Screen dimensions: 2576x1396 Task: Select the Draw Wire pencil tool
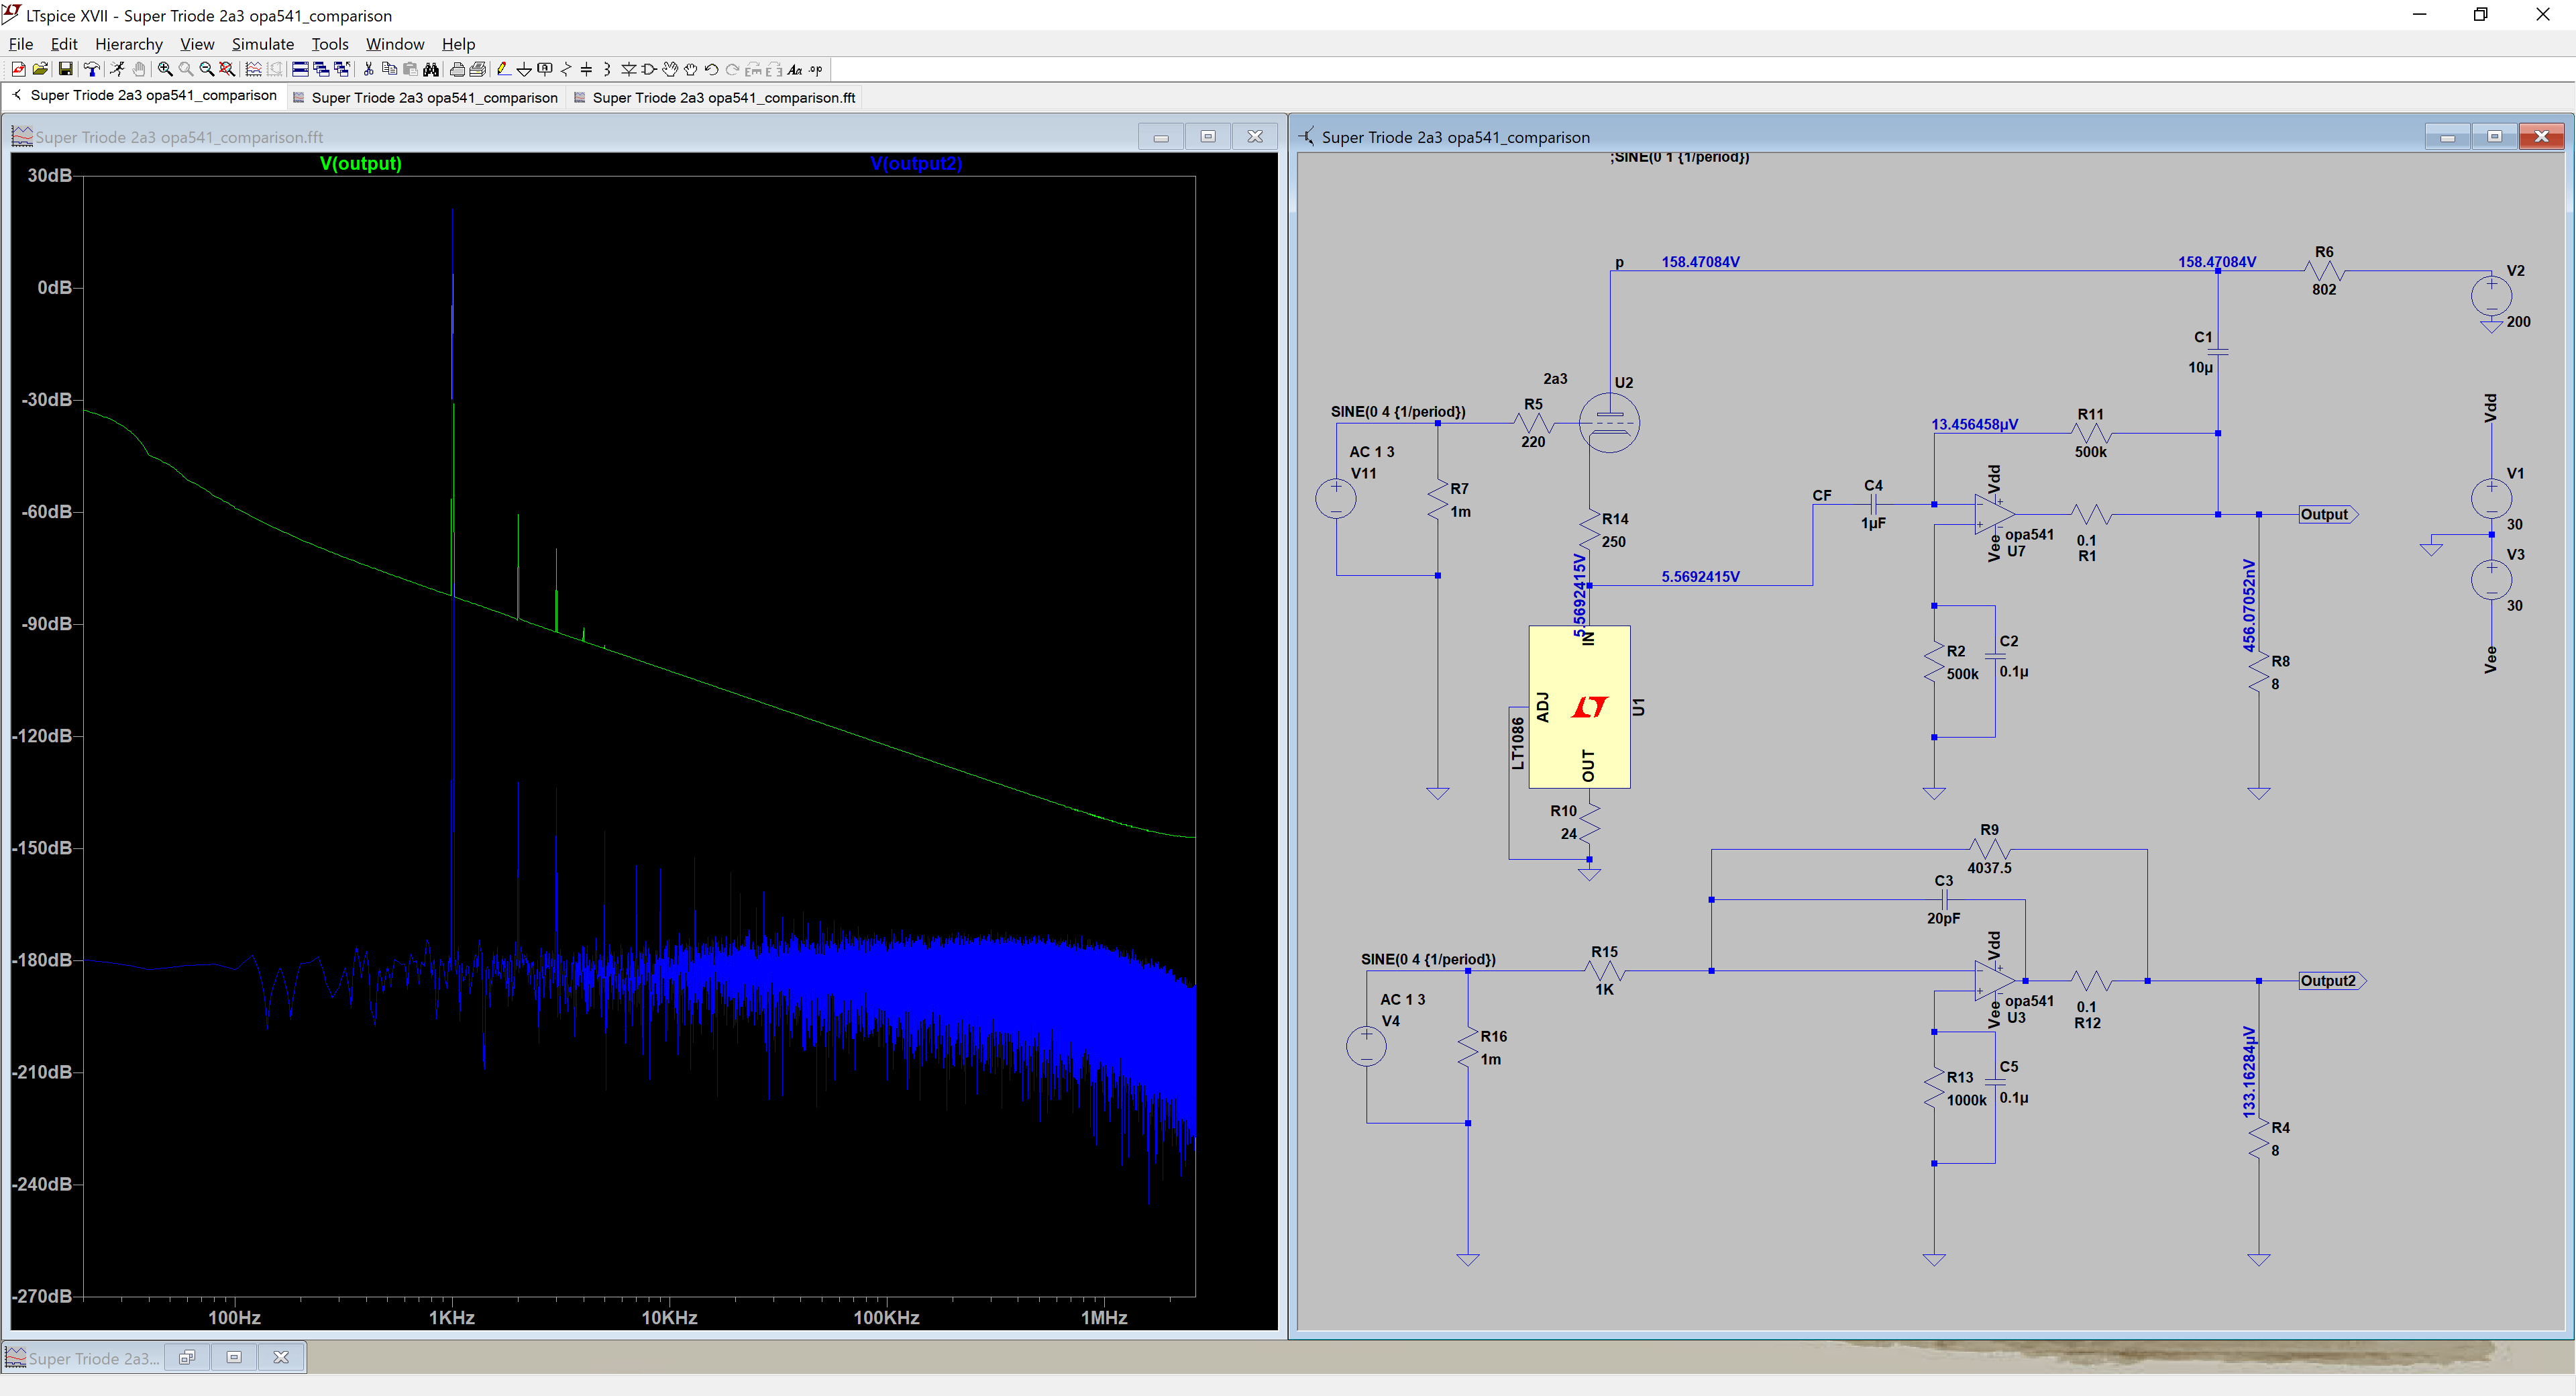503,69
